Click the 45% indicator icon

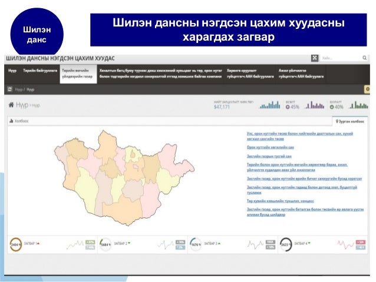tap(288, 107)
